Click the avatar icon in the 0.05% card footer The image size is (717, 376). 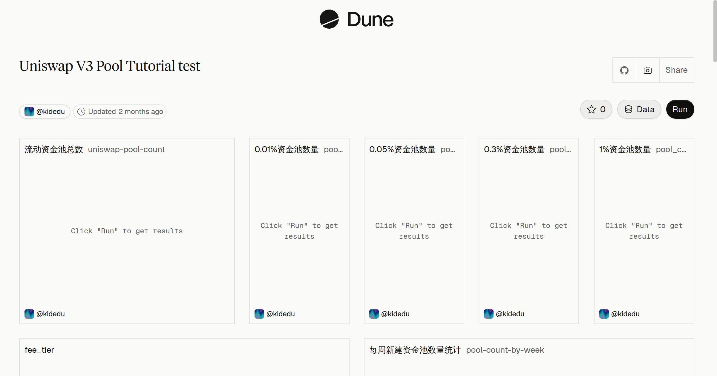[x=374, y=314]
